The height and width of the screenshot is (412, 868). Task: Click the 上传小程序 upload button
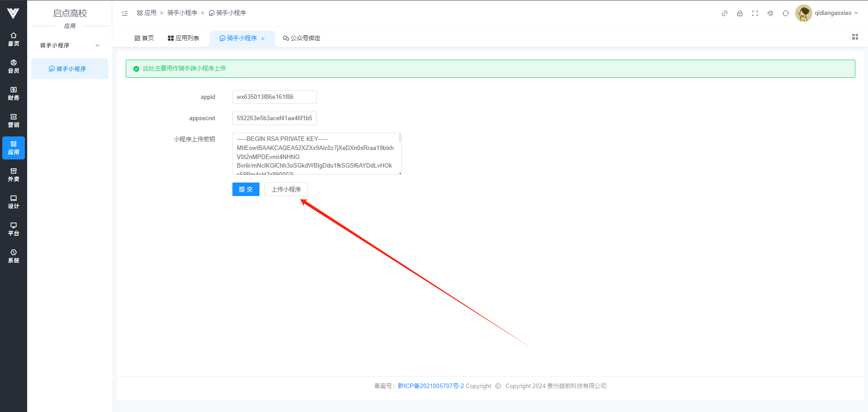point(286,189)
